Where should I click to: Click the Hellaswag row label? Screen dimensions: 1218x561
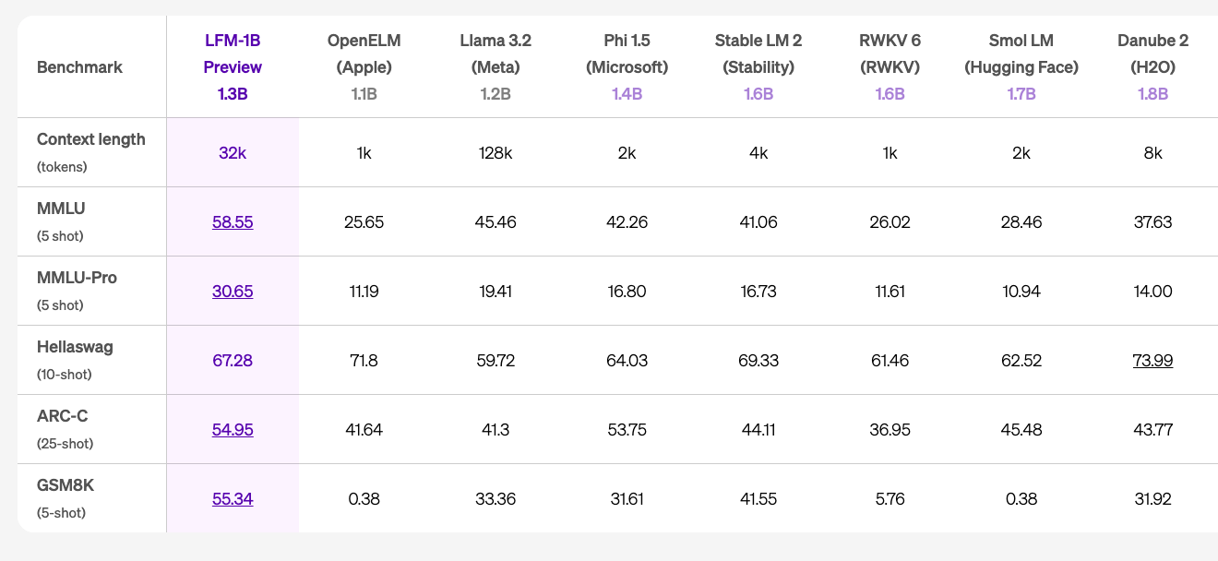pos(75,348)
